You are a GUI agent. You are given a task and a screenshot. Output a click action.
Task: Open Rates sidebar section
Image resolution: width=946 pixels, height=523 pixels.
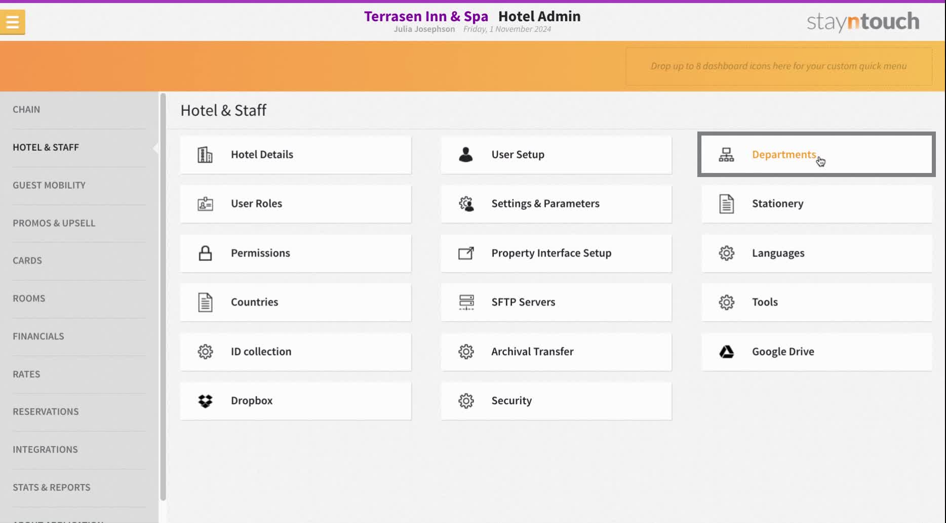pyautogui.click(x=26, y=374)
